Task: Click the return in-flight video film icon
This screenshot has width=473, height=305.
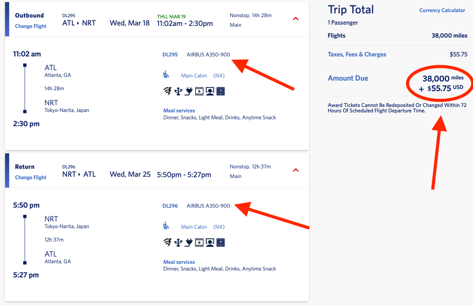Action: [x=199, y=243]
